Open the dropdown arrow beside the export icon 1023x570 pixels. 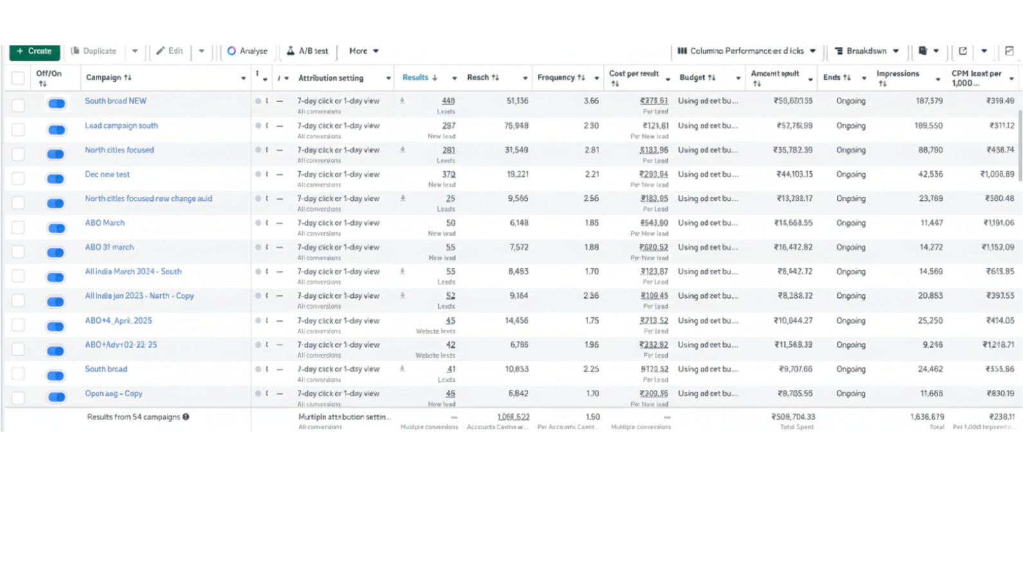(x=984, y=51)
